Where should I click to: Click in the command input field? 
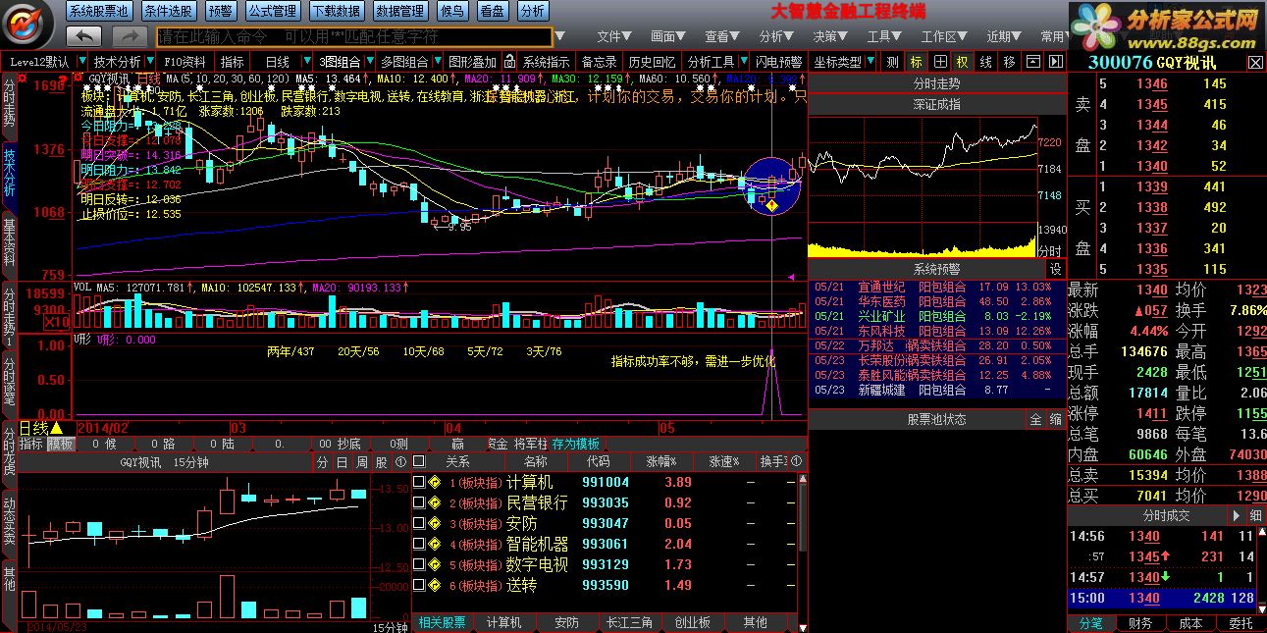[354, 36]
